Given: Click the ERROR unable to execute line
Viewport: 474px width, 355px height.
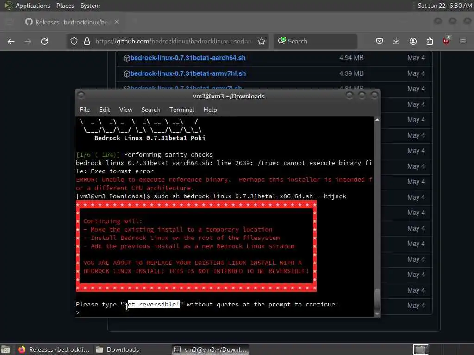Looking at the screenshot, I should click(x=224, y=184).
